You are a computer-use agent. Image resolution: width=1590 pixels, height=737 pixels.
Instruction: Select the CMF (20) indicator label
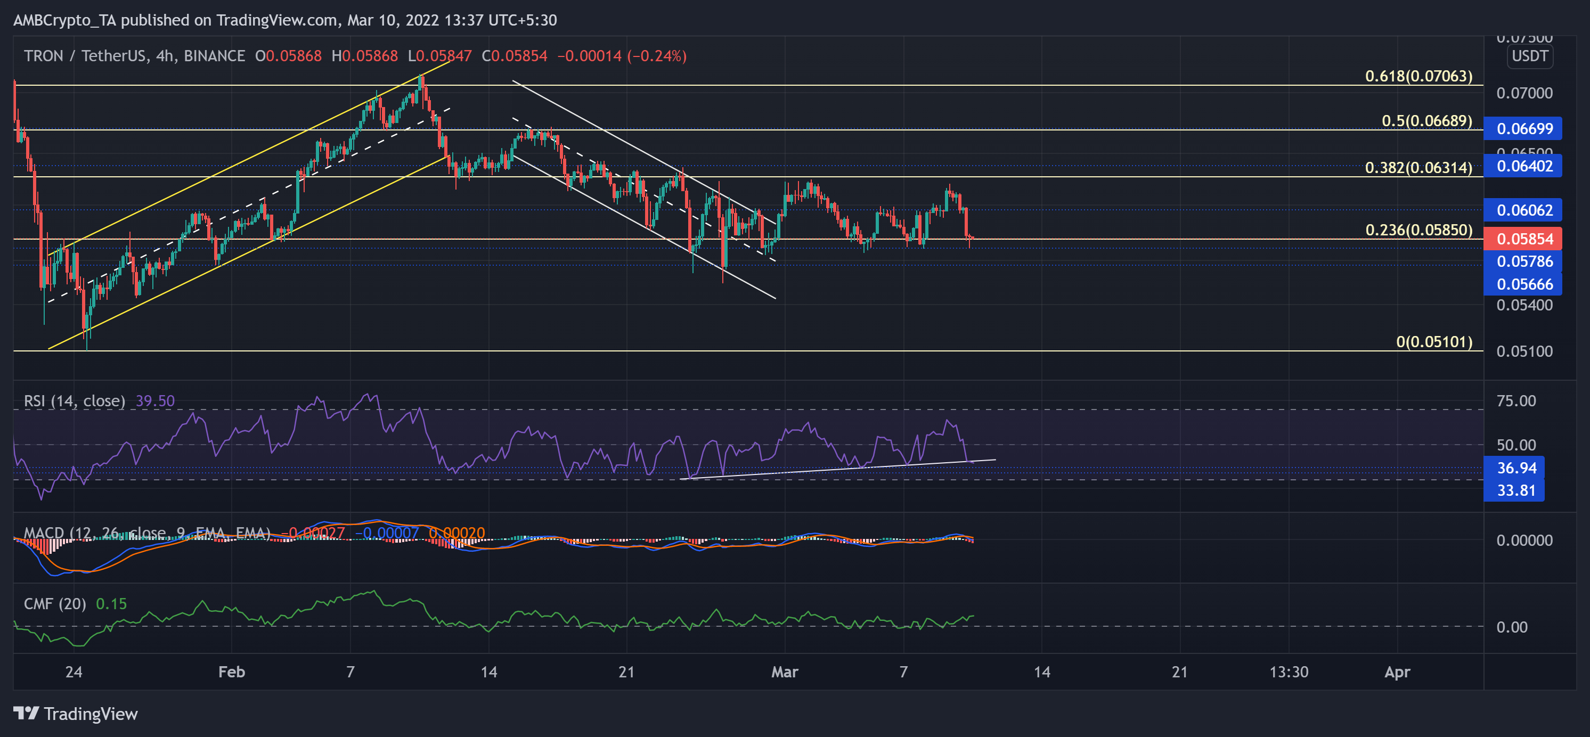point(54,604)
